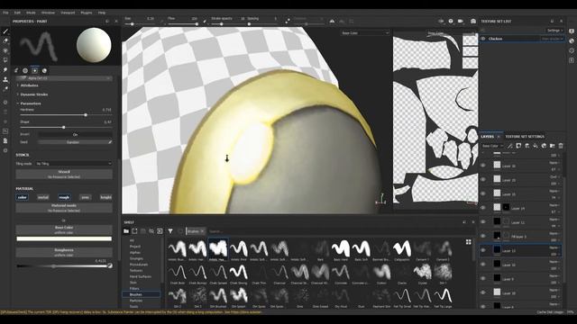Open the File menu
577x324 pixels.
pos(5,13)
